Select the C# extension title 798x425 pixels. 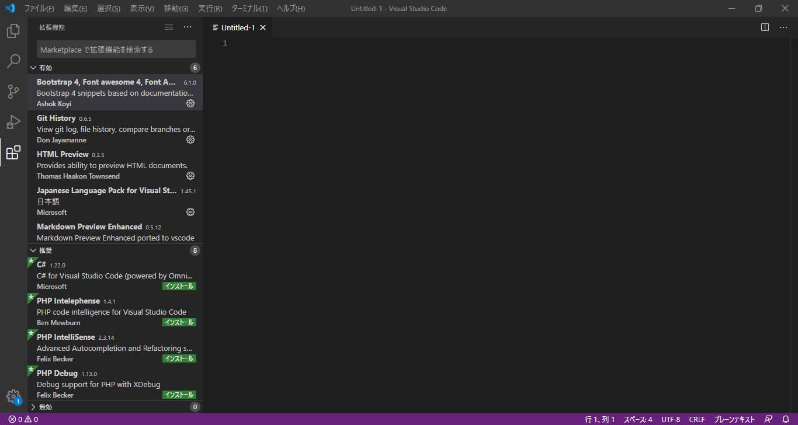pyautogui.click(x=41, y=264)
